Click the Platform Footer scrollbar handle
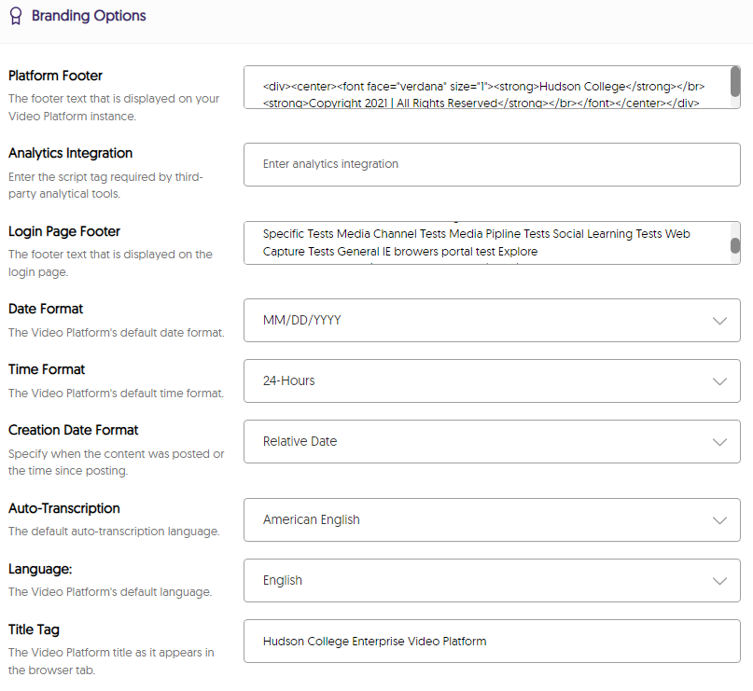The image size is (753, 691). (734, 82)
